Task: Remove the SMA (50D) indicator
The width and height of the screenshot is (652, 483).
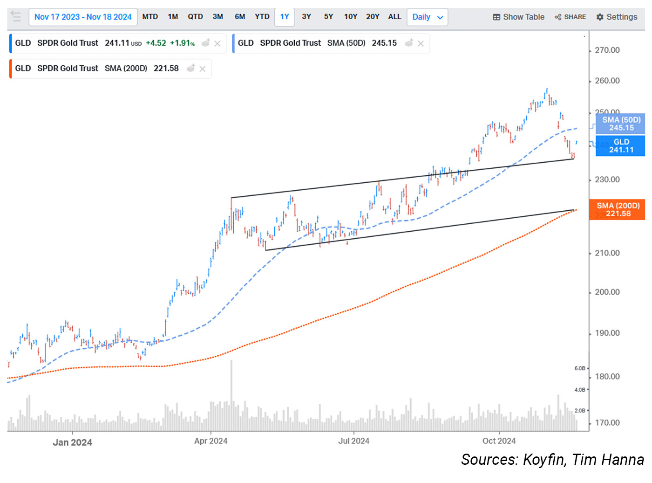Action: point(421,43)
